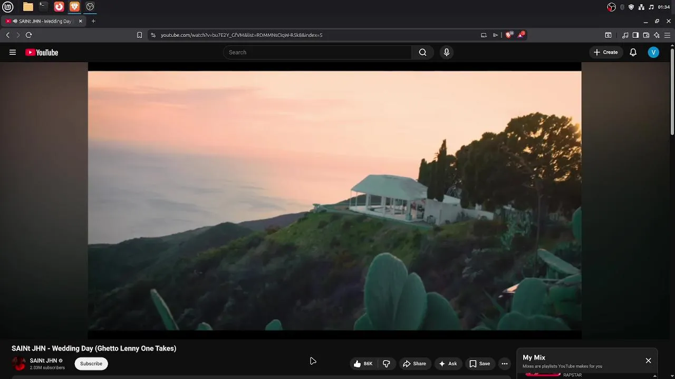Screen dimensions: 675x379
Task: Open the account avatar menu
Action: (x=653, y=52)
